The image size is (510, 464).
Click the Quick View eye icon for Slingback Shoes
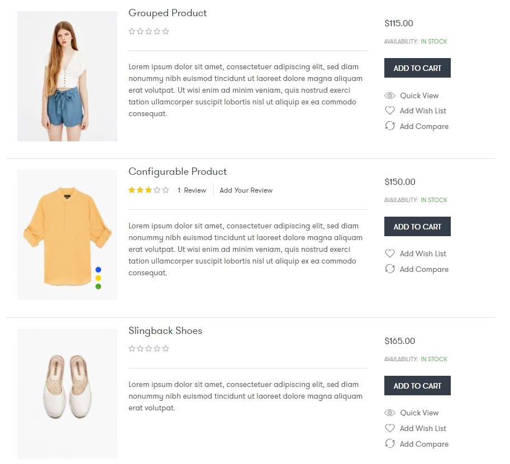click(390, 413)
